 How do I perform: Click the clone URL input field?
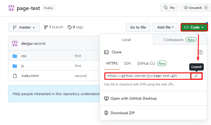point(147,76)
